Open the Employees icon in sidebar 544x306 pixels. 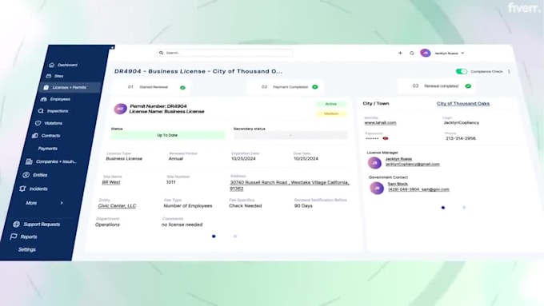point(43,99)
